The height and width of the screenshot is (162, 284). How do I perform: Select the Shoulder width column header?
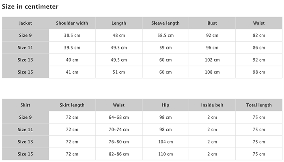(x=72, y=23)
